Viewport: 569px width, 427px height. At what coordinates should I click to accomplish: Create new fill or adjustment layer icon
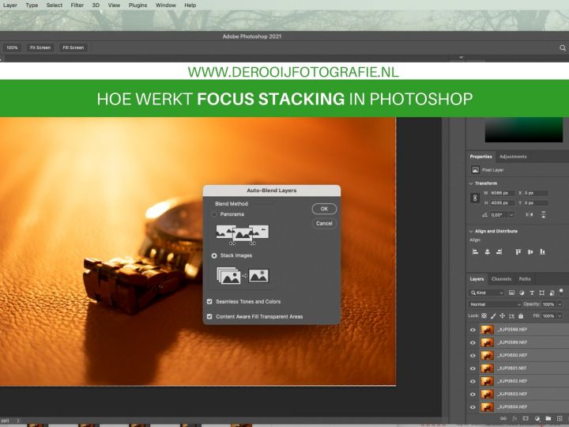537,418
